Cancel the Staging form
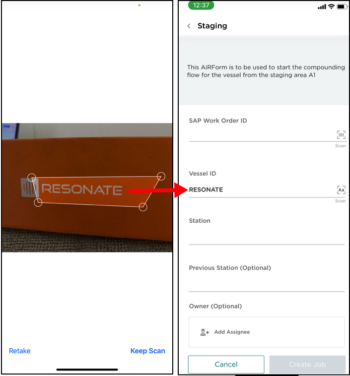The image size is (350, 376). pos(226,364)
